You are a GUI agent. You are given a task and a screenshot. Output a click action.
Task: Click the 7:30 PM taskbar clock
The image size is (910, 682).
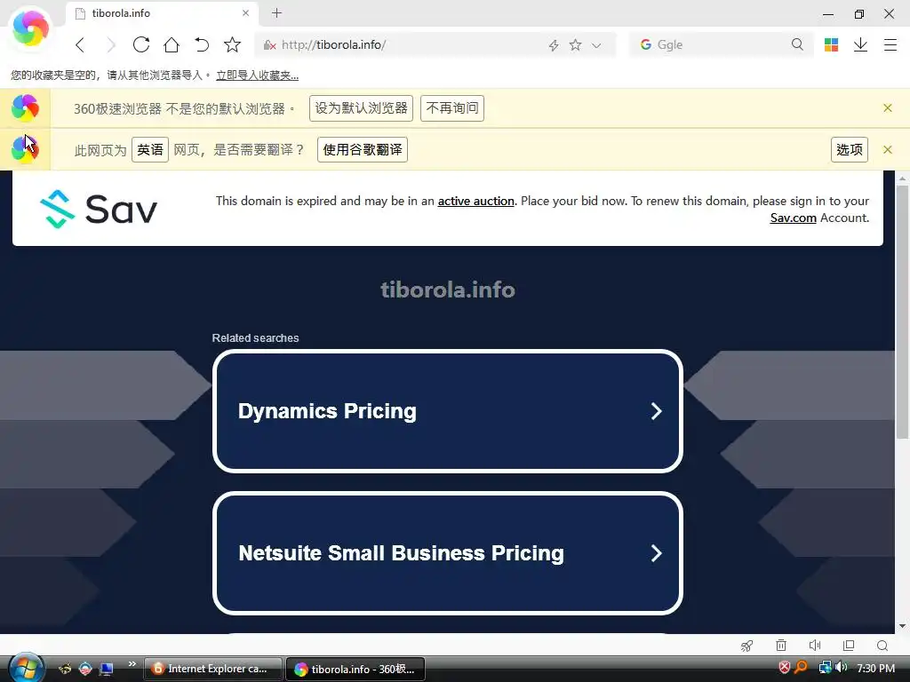[x=875, y=668]
